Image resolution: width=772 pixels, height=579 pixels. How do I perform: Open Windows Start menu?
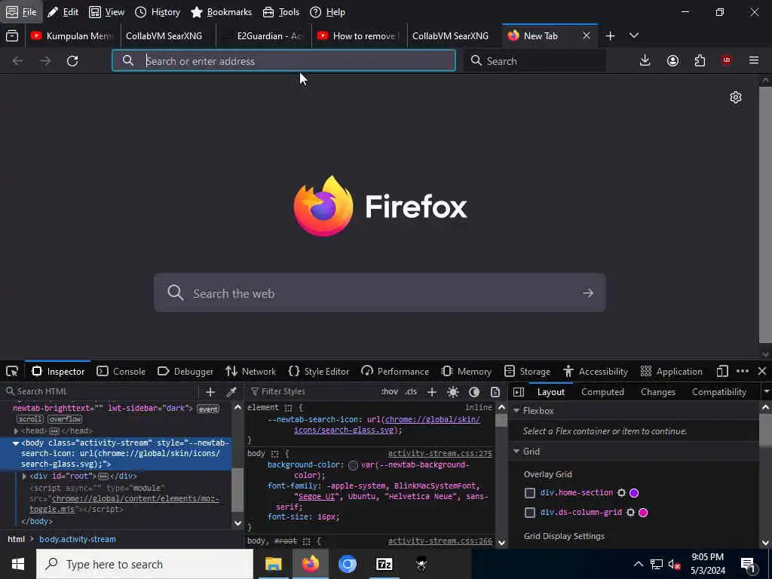[18, 564]
